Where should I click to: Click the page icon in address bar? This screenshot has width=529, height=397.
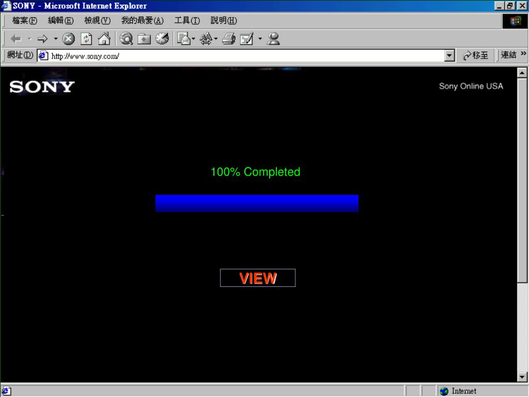43,56
